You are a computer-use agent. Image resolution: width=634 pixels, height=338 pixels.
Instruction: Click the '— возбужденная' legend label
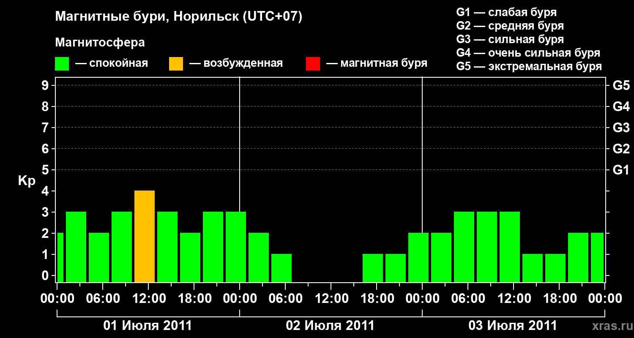[x=236, y=63]
